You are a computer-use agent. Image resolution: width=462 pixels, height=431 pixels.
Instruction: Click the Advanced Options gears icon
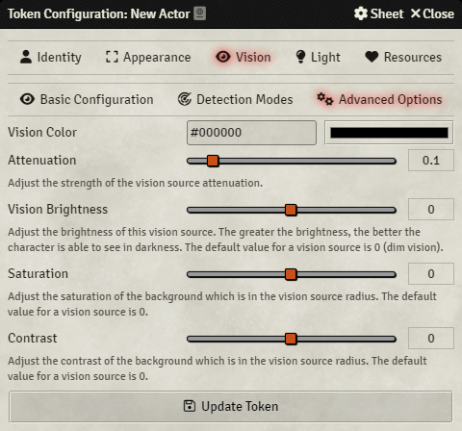[325, 99]
